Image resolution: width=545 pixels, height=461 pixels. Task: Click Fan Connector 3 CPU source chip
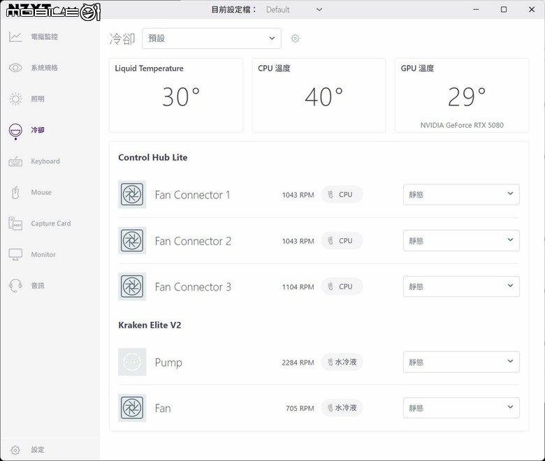pyautogui.click(x=342, y=286)
